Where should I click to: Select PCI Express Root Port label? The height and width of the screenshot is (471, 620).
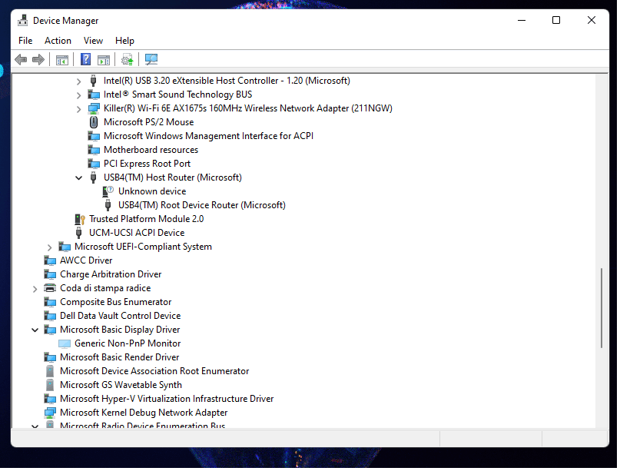pyautogui.click(x=147, y=164)
